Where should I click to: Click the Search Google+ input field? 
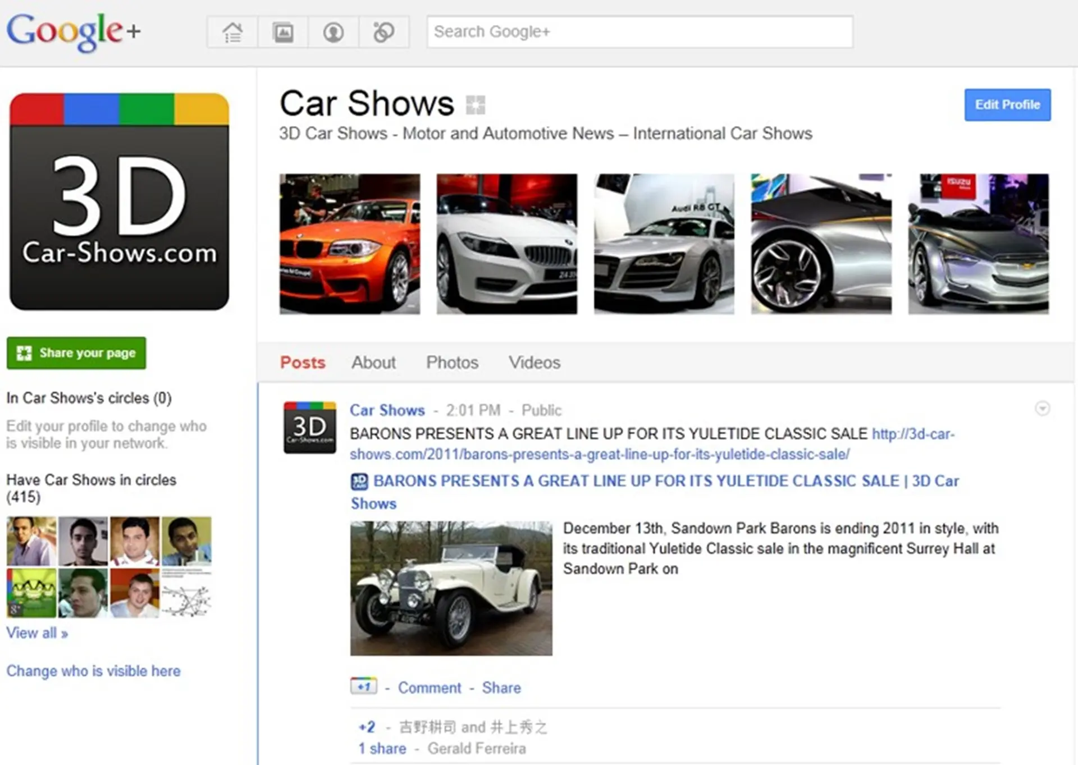[x=640, y=31]
